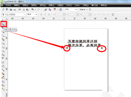Open the Outline pen tool
Viewport: 131px width, 97px height.
click(3, 81)
